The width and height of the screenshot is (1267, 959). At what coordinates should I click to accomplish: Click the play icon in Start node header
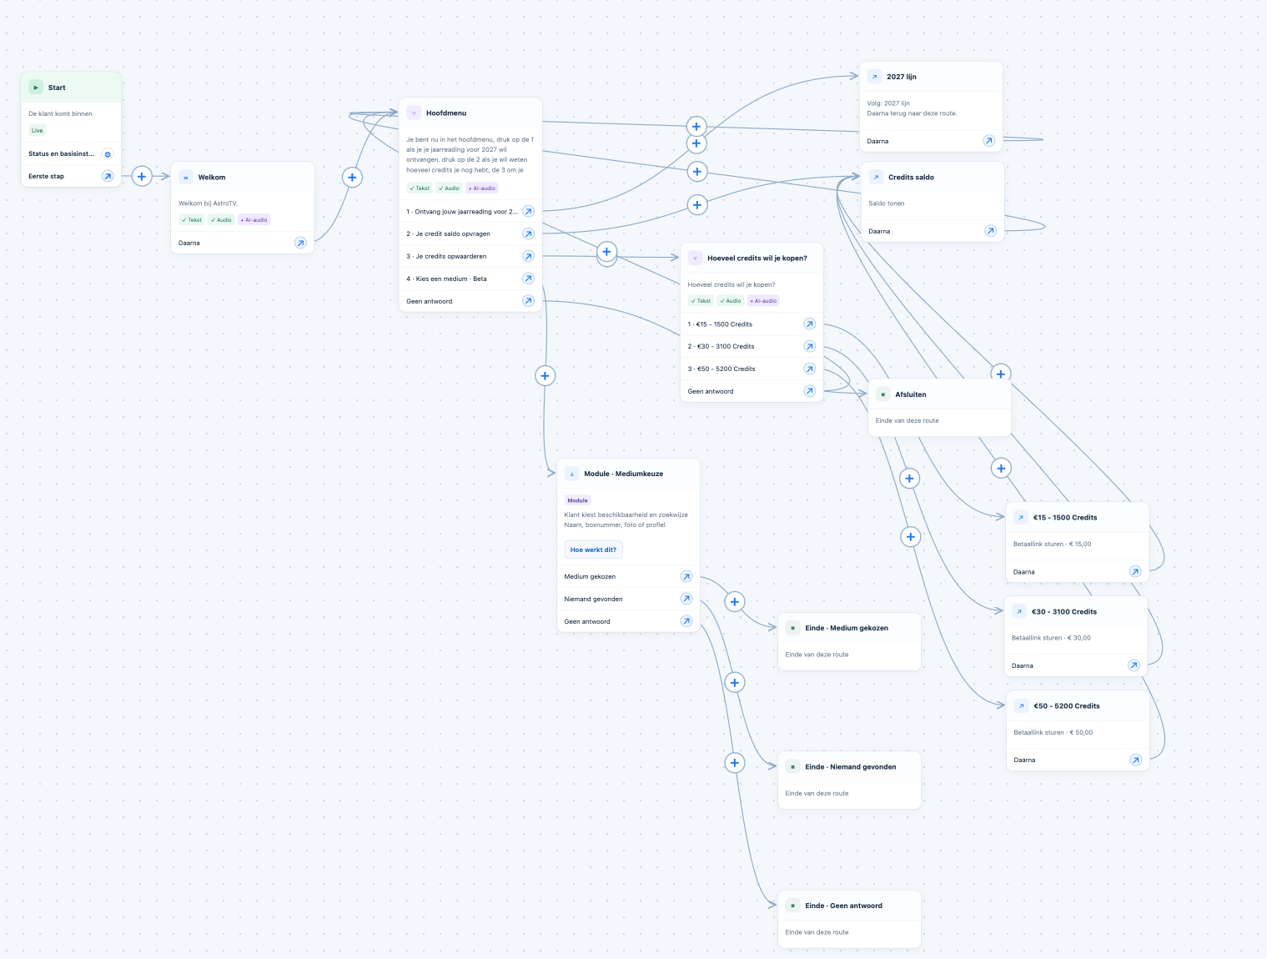click(36, 88)
